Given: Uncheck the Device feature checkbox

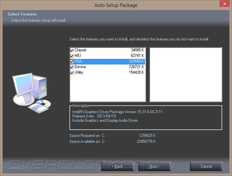Looking at the screenshot, I should (x=72, y=67).
